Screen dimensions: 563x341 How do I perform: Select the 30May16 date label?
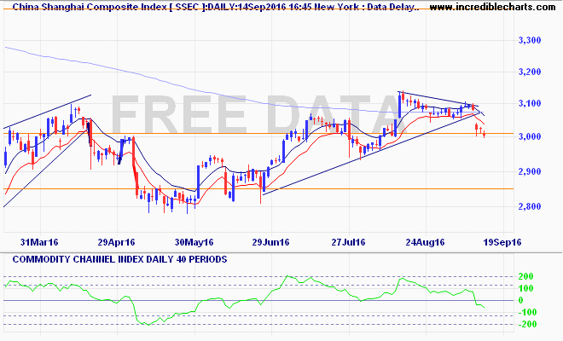pos(194,243)
